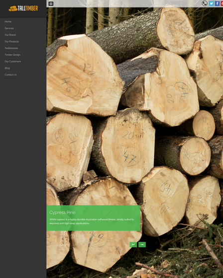Navigate to Our Customers page
The height and width of the screenshot is (278, 223).
[23, 62]
